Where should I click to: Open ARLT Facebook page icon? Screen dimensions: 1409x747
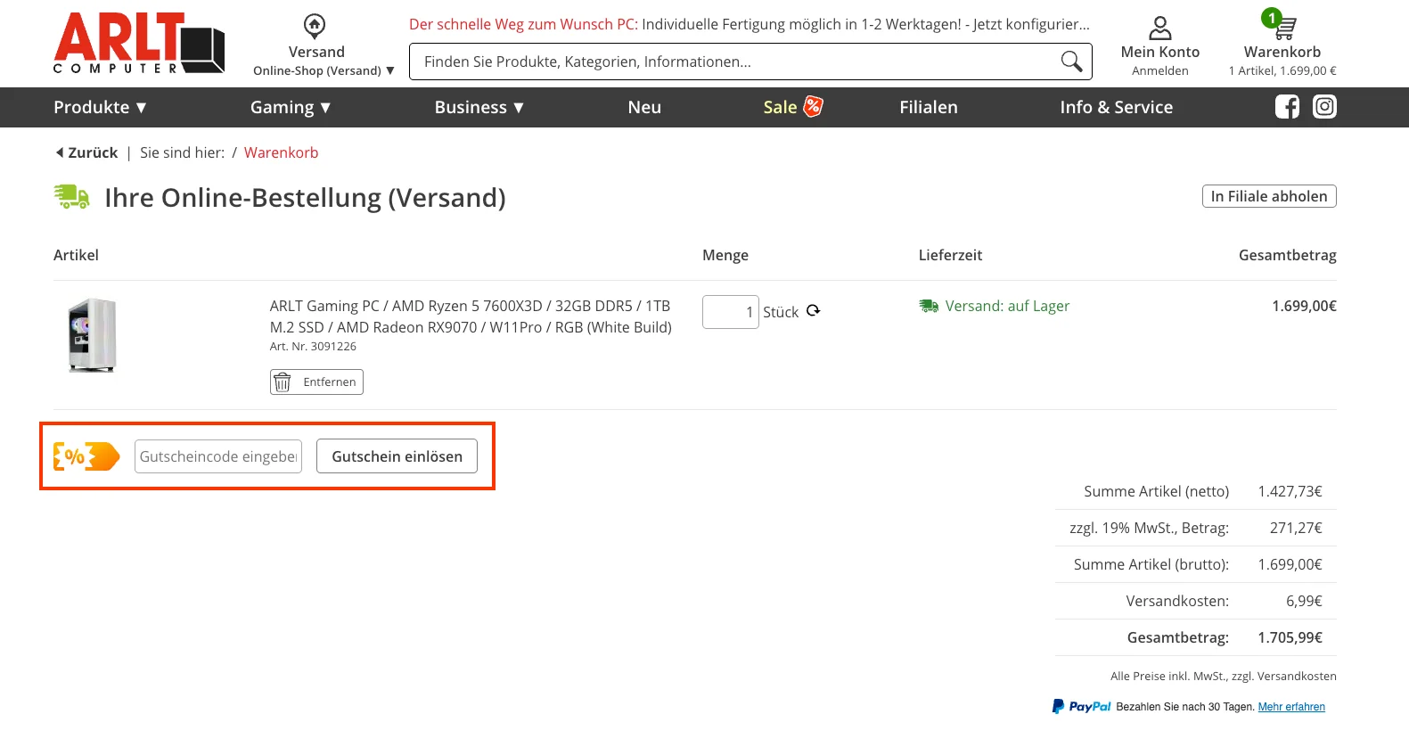(1287, 107)
